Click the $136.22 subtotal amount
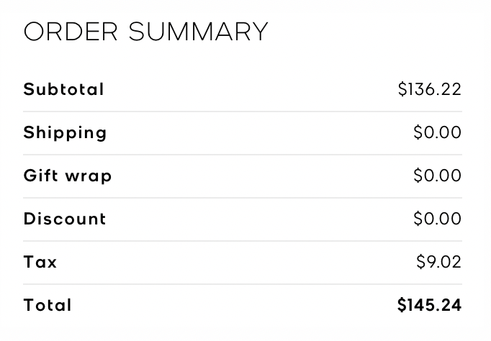 pos(430,89)
